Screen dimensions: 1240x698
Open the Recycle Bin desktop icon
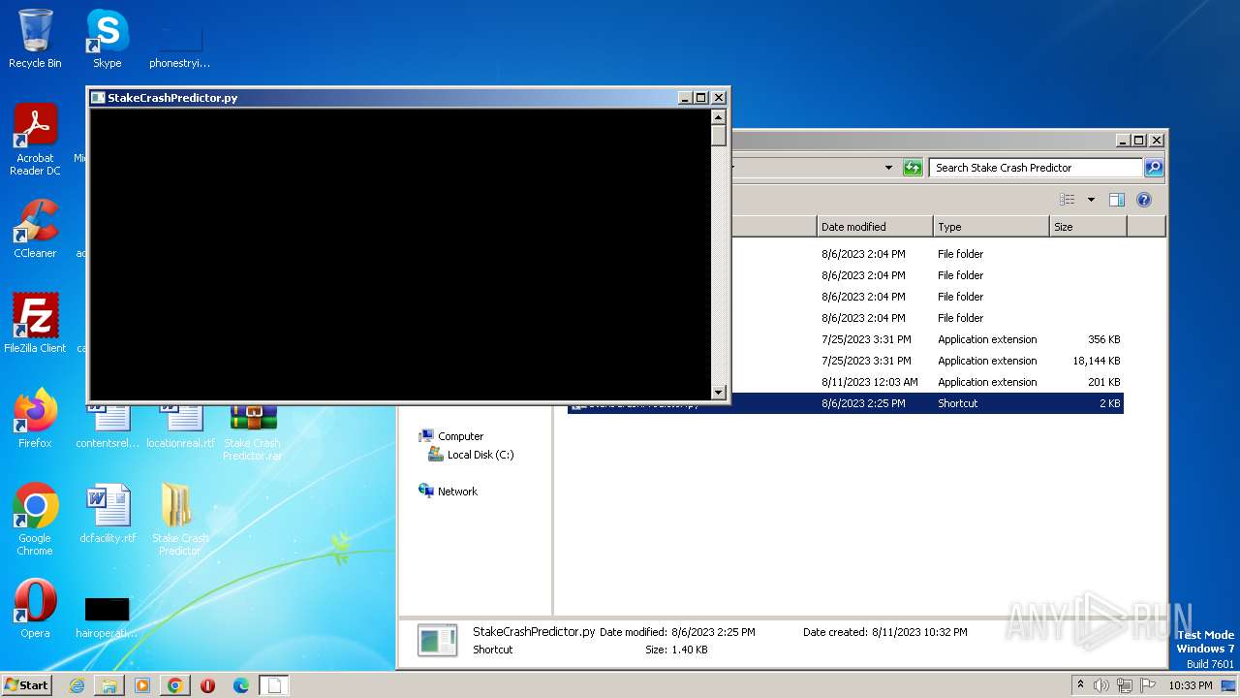pos(35,39)
